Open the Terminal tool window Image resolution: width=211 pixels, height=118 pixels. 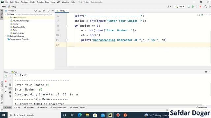(x=42, y=108)
